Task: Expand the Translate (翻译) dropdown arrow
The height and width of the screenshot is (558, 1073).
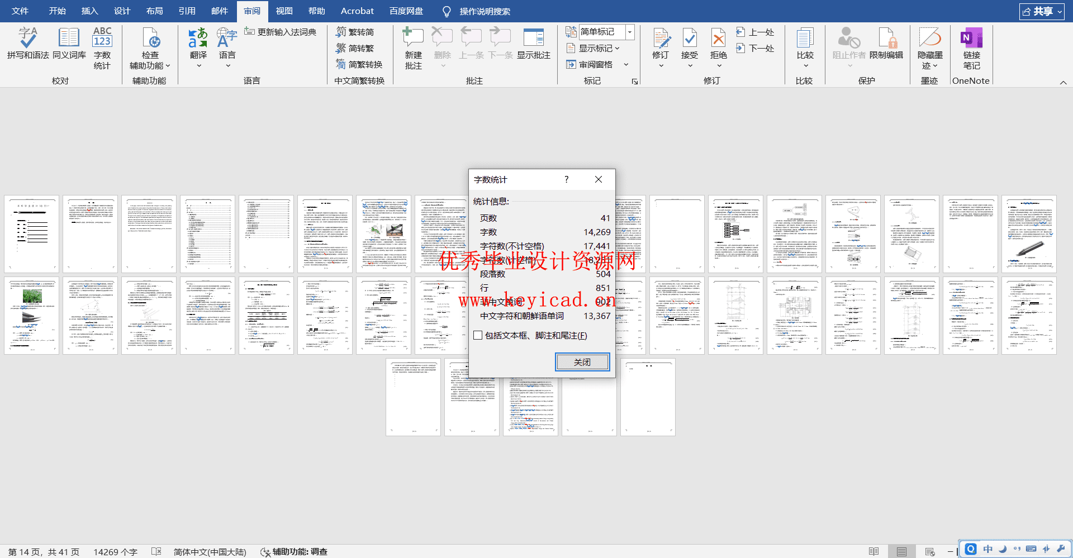Action: [198, 66]
